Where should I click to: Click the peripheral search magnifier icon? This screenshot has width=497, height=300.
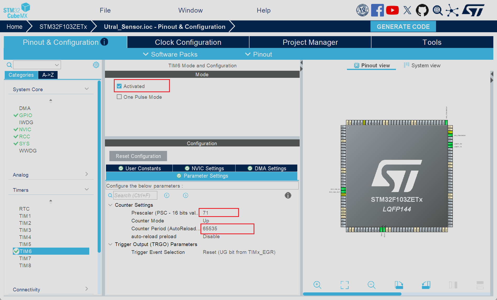(9, 65)
